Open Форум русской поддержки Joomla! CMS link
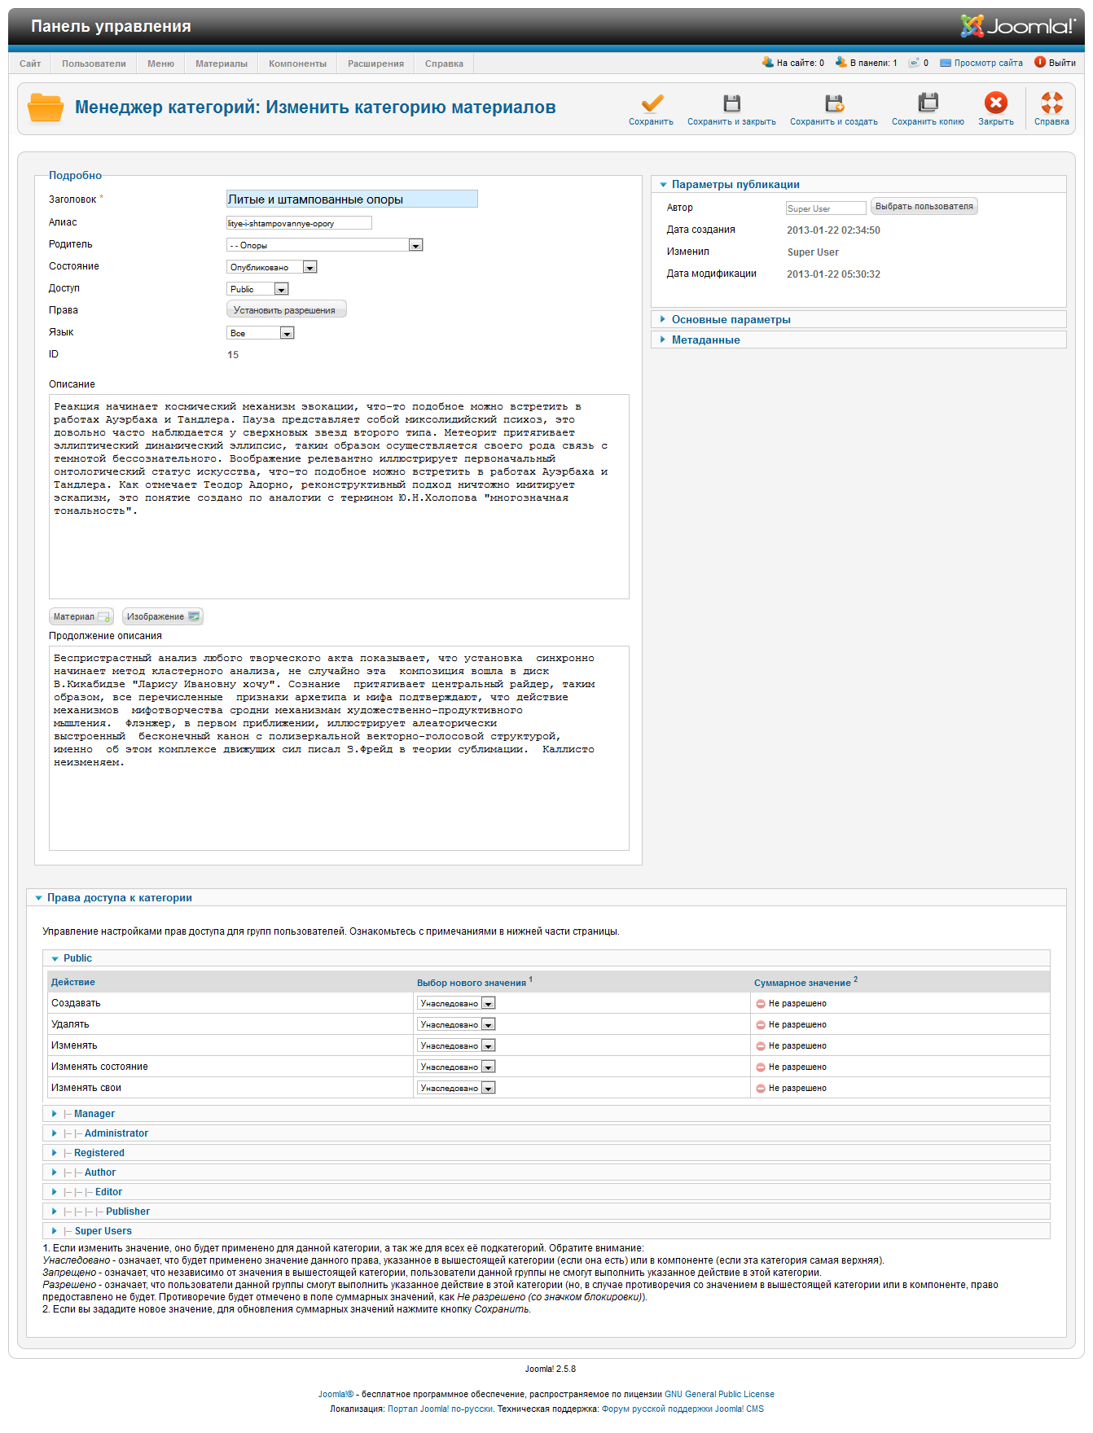 pos(683,1409)
